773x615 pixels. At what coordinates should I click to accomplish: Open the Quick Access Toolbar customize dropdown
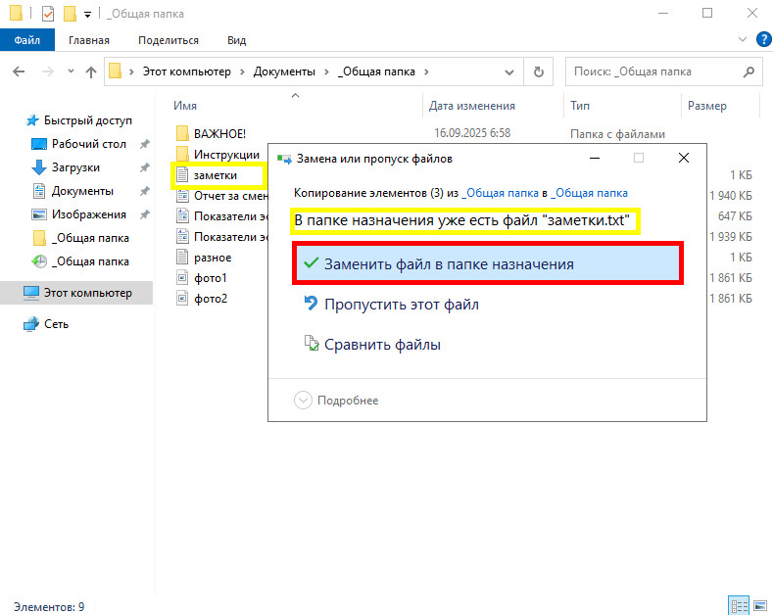[87, 15]
